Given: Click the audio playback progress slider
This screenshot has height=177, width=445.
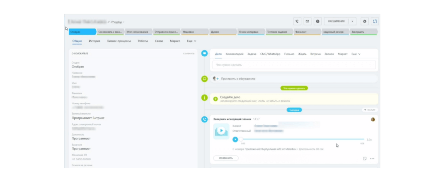Looking at the screenshot, I should pyautogui.click(x=302, y=140).
